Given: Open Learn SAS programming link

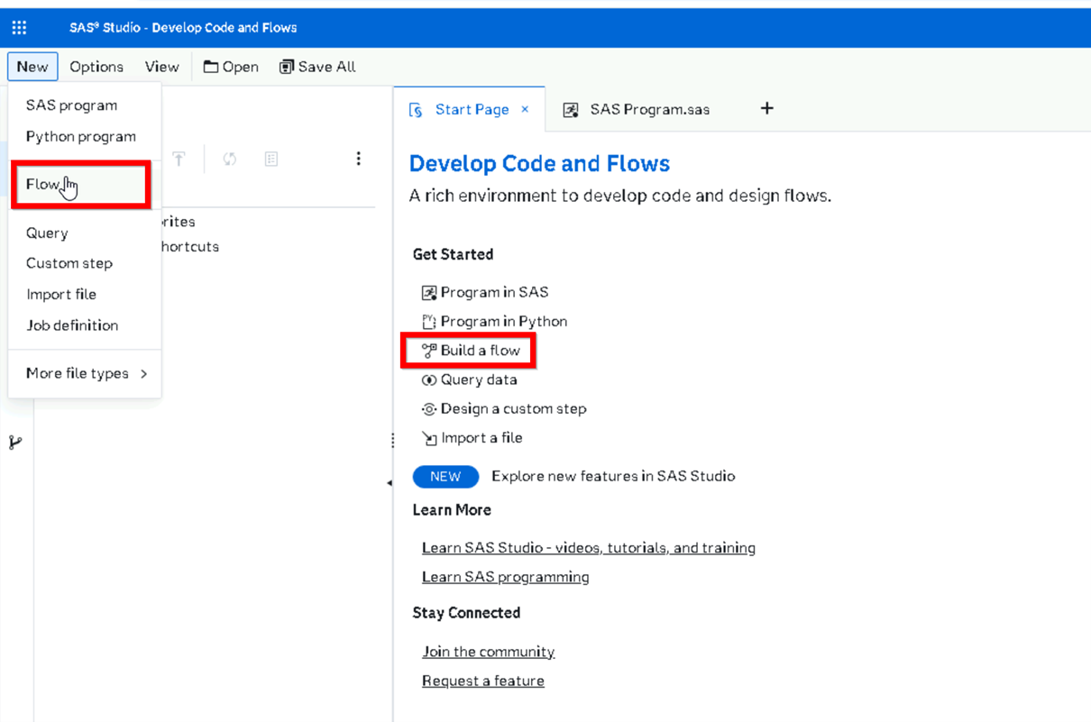Looking at the screenshot, I should (x=506, y=577).
